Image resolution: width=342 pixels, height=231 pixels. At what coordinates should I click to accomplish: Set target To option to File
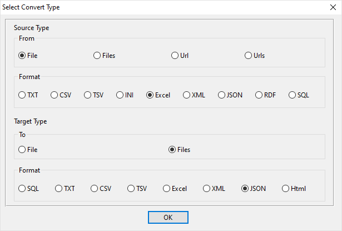pyautogui.click(x=22, y=149)
